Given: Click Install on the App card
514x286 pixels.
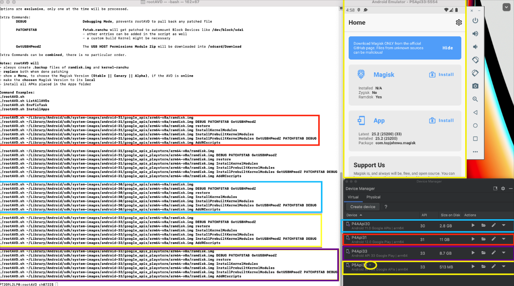Looking at the screenshot, I should click(x=441, y=121).
